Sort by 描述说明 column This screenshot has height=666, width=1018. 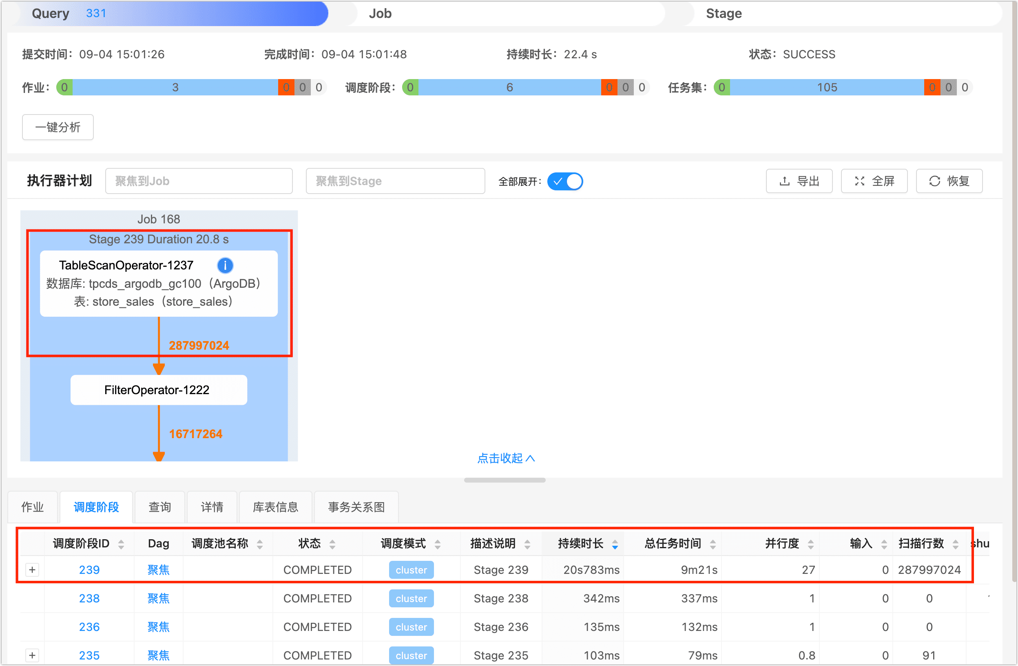tap(527, 544)
